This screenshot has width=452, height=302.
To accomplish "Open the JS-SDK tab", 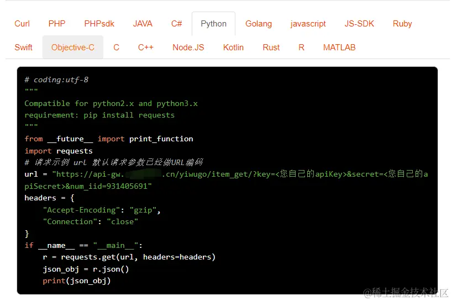I will [359, 24].
